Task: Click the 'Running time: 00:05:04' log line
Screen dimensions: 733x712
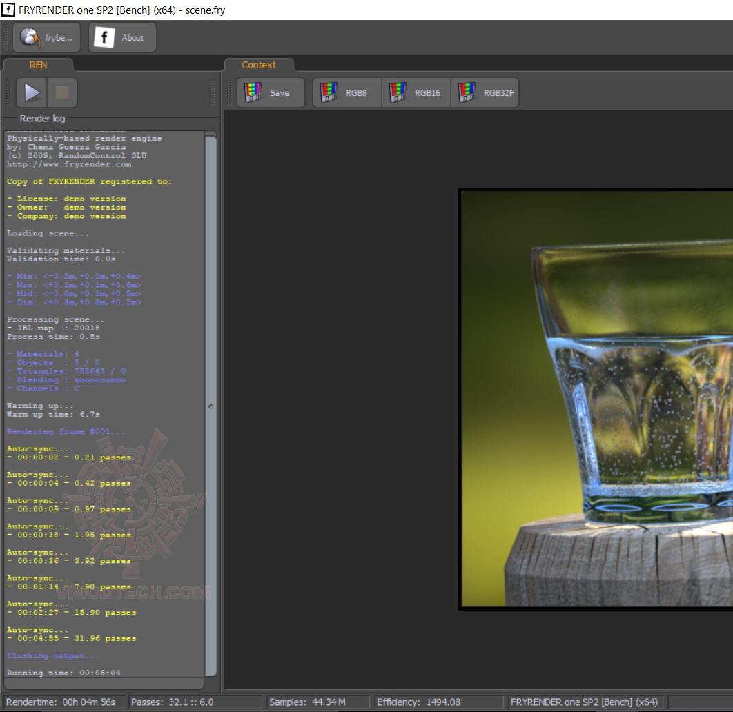Action: tap(63, 672)
